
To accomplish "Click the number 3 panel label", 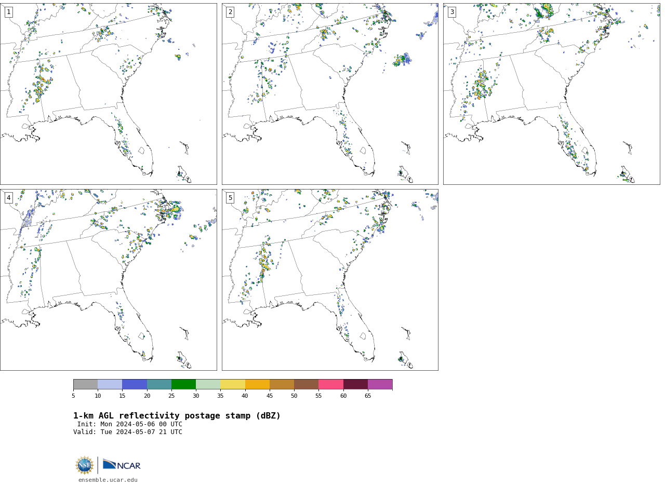I will (x=451, y=12).
